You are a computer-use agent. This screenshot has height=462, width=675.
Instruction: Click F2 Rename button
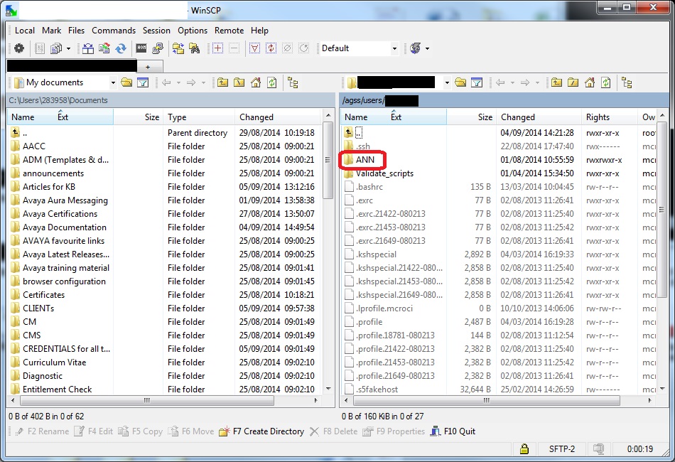click(x=42, y=431)
